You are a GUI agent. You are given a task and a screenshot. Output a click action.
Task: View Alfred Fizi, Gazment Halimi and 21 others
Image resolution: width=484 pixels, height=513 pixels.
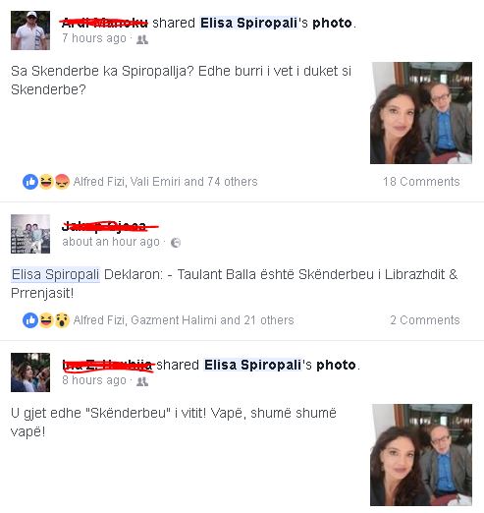click(184, 320)
